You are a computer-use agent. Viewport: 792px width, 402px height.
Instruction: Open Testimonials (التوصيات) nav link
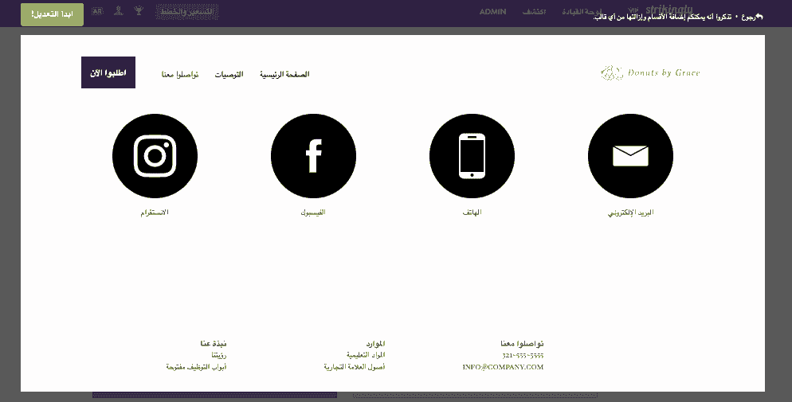pos(229,75)
